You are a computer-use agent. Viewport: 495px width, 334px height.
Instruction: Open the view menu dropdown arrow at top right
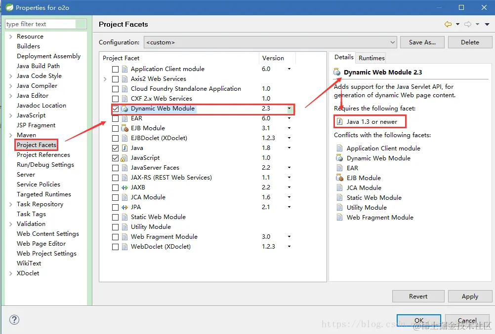pyautogui.click(x=487, y=24)
